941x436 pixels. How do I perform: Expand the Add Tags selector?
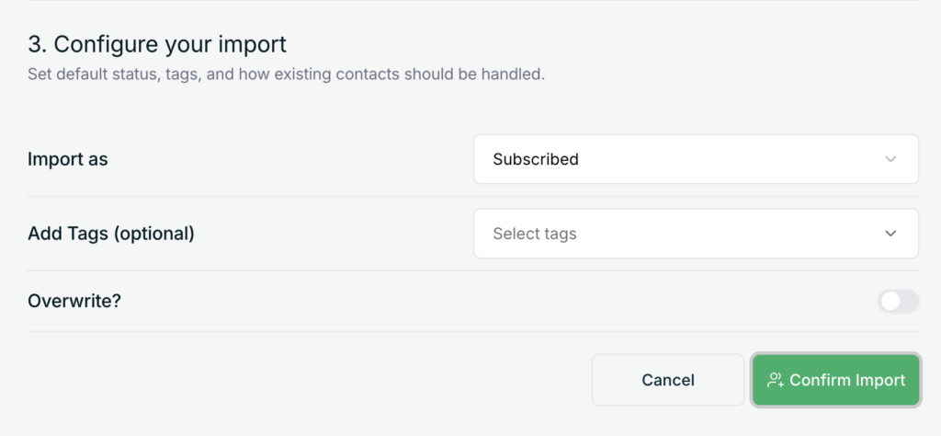pyautogui.click(x=696, y=234)
